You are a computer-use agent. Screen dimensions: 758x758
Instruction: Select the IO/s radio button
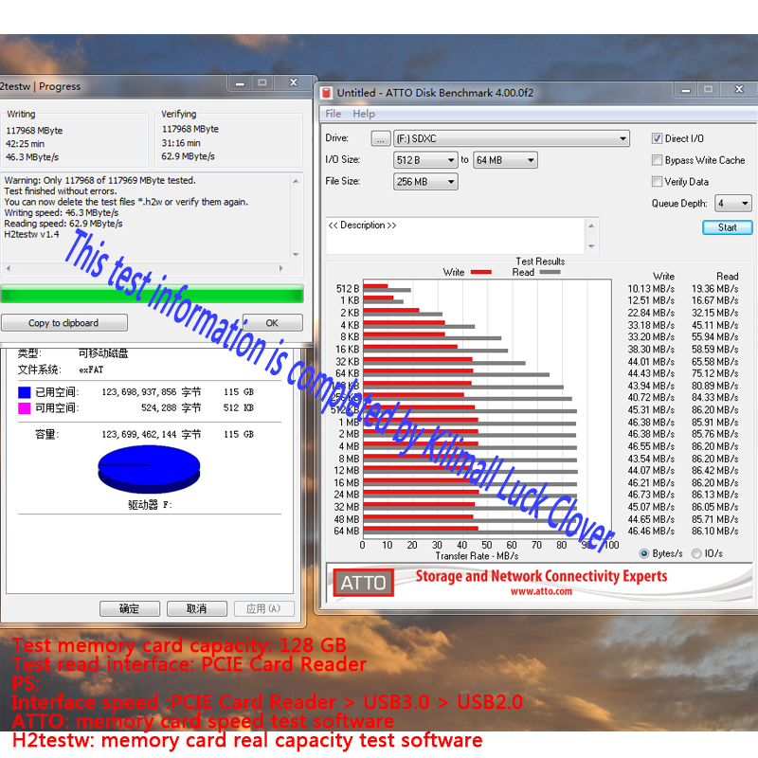coord(696,554)
